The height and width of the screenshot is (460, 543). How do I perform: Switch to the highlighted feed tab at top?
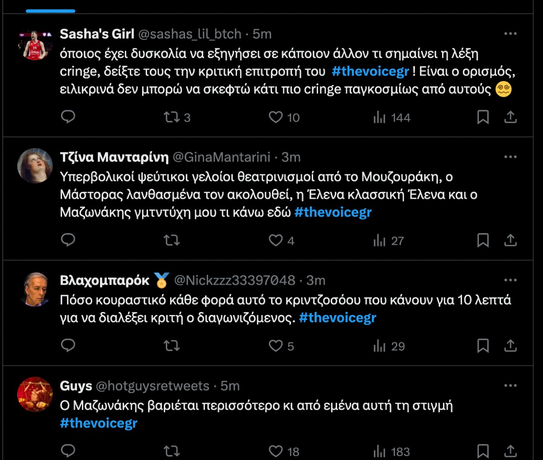coord(50,10)
